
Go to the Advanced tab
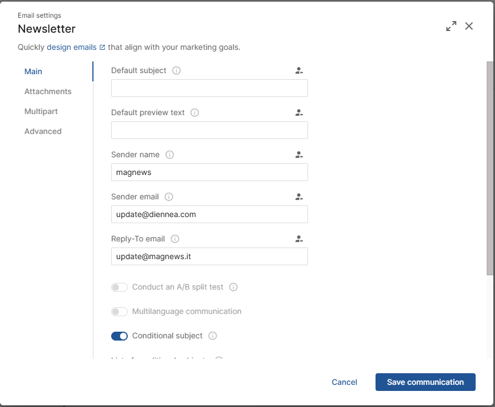[43, 131]
